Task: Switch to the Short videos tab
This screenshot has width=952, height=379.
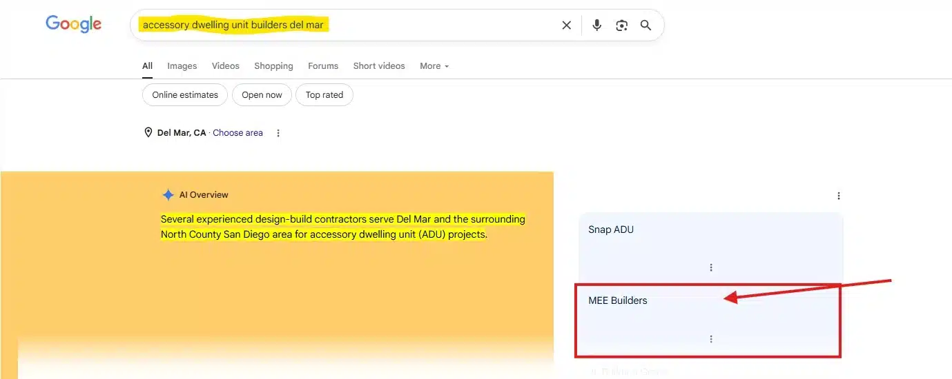Action: coord(379,66)
